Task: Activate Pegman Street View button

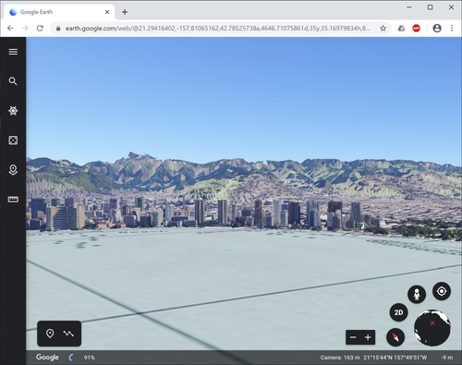Action: pos(417,294)
